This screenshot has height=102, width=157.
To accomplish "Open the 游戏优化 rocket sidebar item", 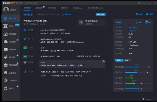I will tap(11, 57).
